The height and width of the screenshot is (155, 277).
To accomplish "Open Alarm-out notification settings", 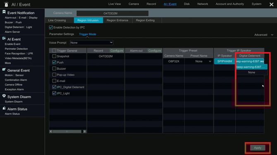I will [10, 18].
